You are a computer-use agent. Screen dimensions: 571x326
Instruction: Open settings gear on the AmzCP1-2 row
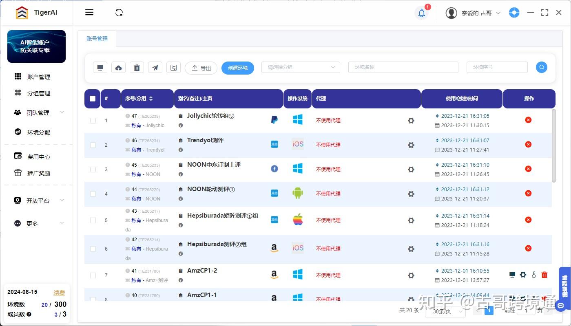pyautogui.click(x=522, y=275)
